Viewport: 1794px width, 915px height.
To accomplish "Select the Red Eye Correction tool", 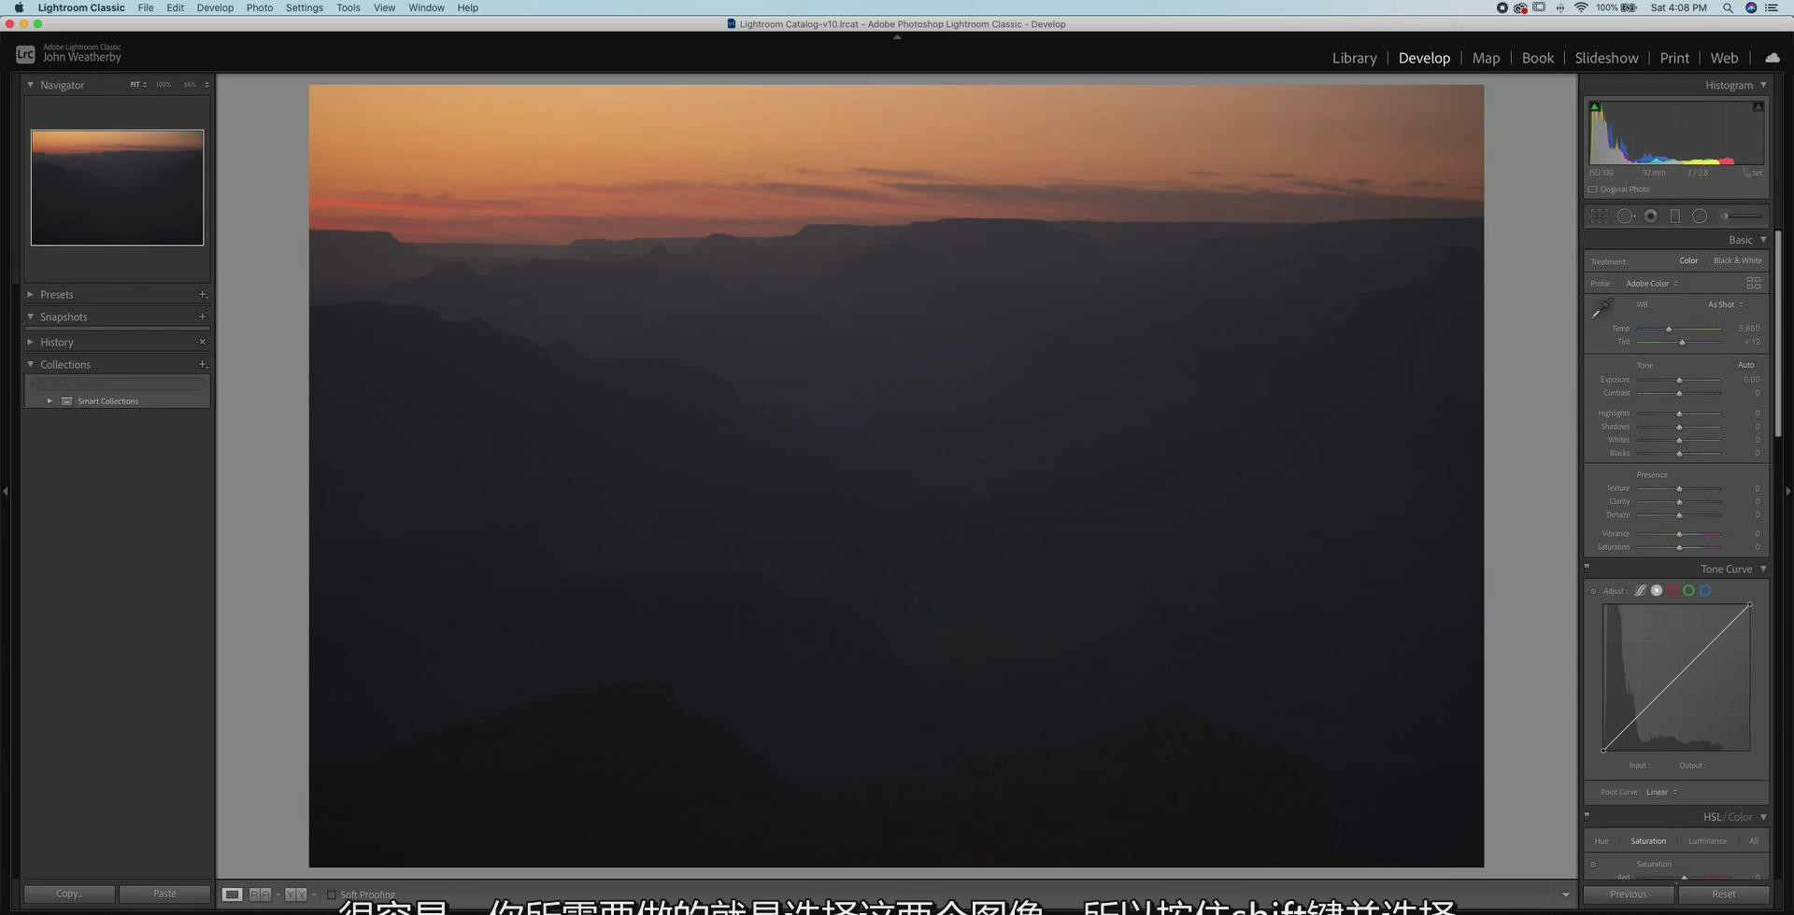I will (x=1651, y=217).
